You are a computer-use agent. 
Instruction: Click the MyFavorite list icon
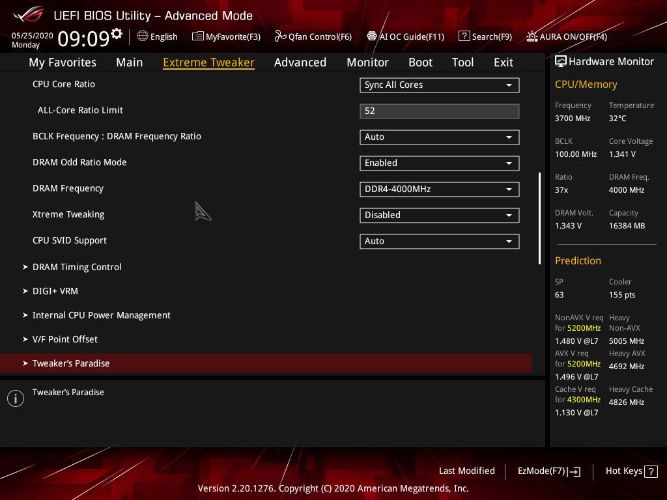coord(198,36)
